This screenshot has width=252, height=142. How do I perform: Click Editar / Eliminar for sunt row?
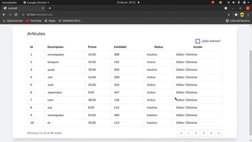tap(187, 85)
